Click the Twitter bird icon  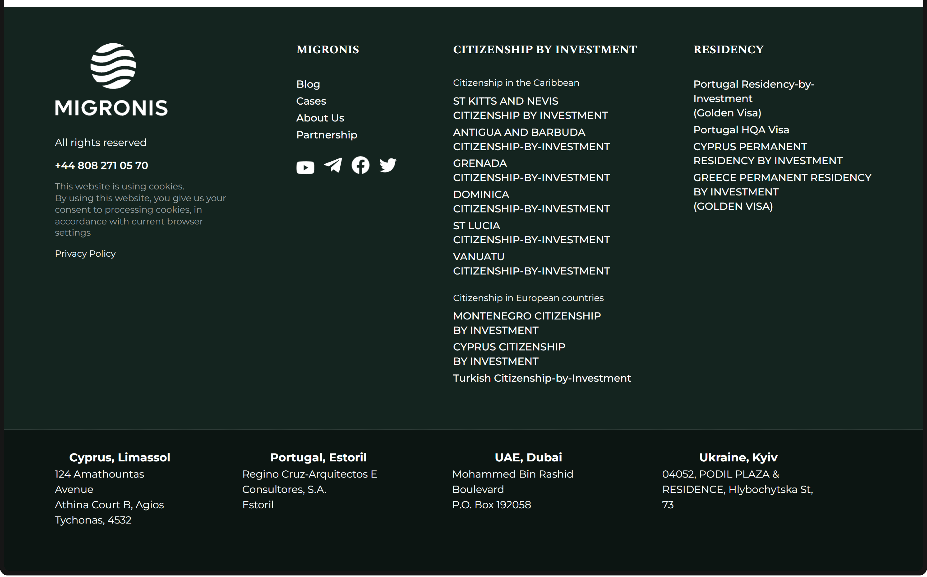click(388, 165)
